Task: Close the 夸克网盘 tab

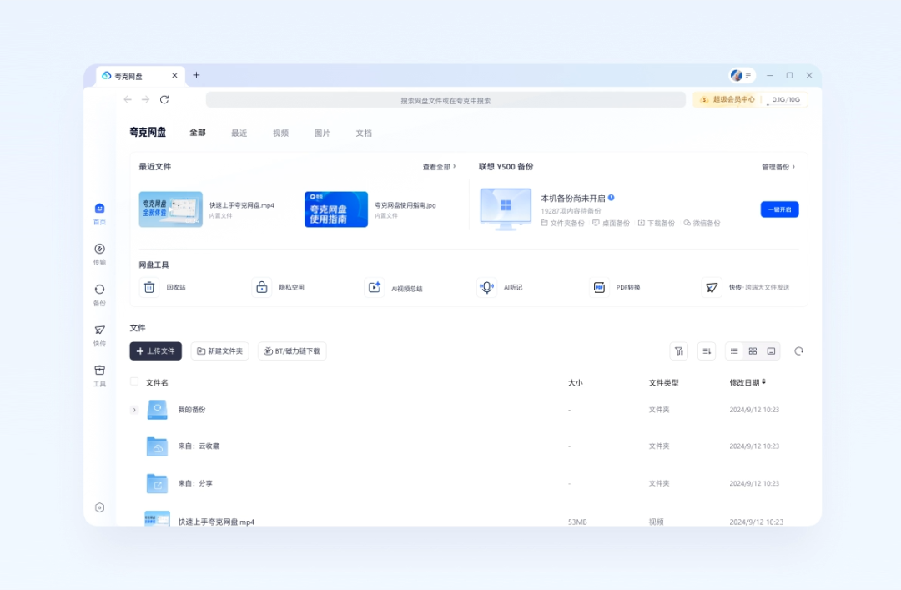Action: pyautogui.click(x=174, y=75)
